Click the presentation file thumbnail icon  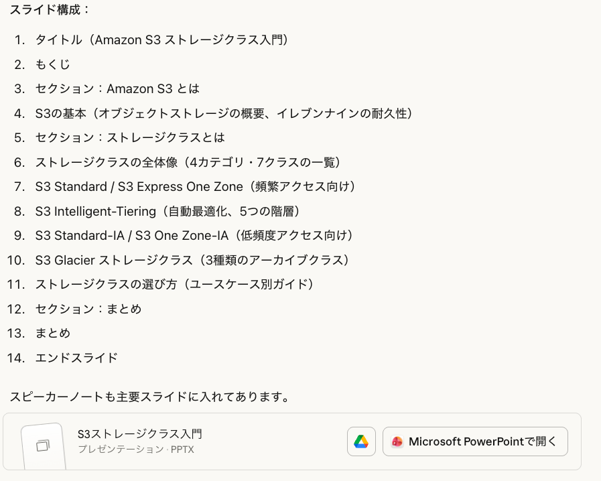(x=43, y=445)
